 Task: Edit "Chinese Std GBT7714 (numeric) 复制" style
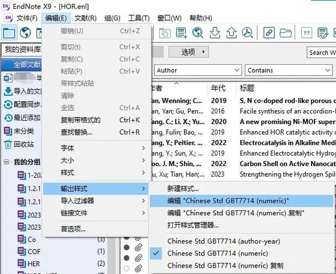click(x=242, y=213)
